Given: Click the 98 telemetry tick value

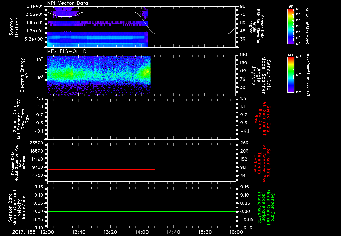Looking at the screenshot, I should pos(243,167).
